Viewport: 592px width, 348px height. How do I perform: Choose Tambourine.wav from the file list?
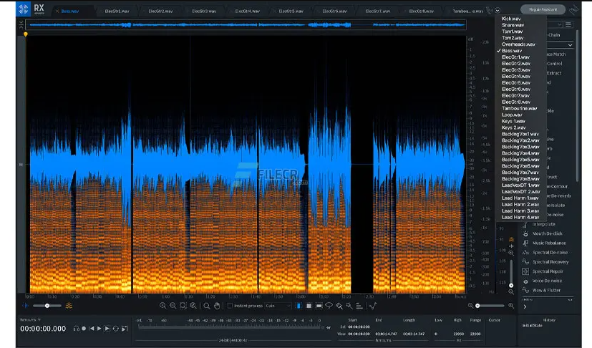pos(520,108)
